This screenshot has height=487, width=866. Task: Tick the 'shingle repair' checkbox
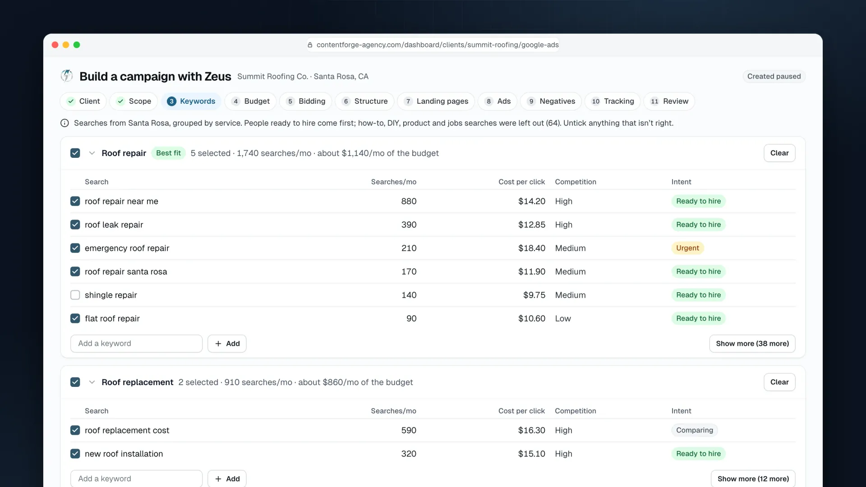click(75, 295)
